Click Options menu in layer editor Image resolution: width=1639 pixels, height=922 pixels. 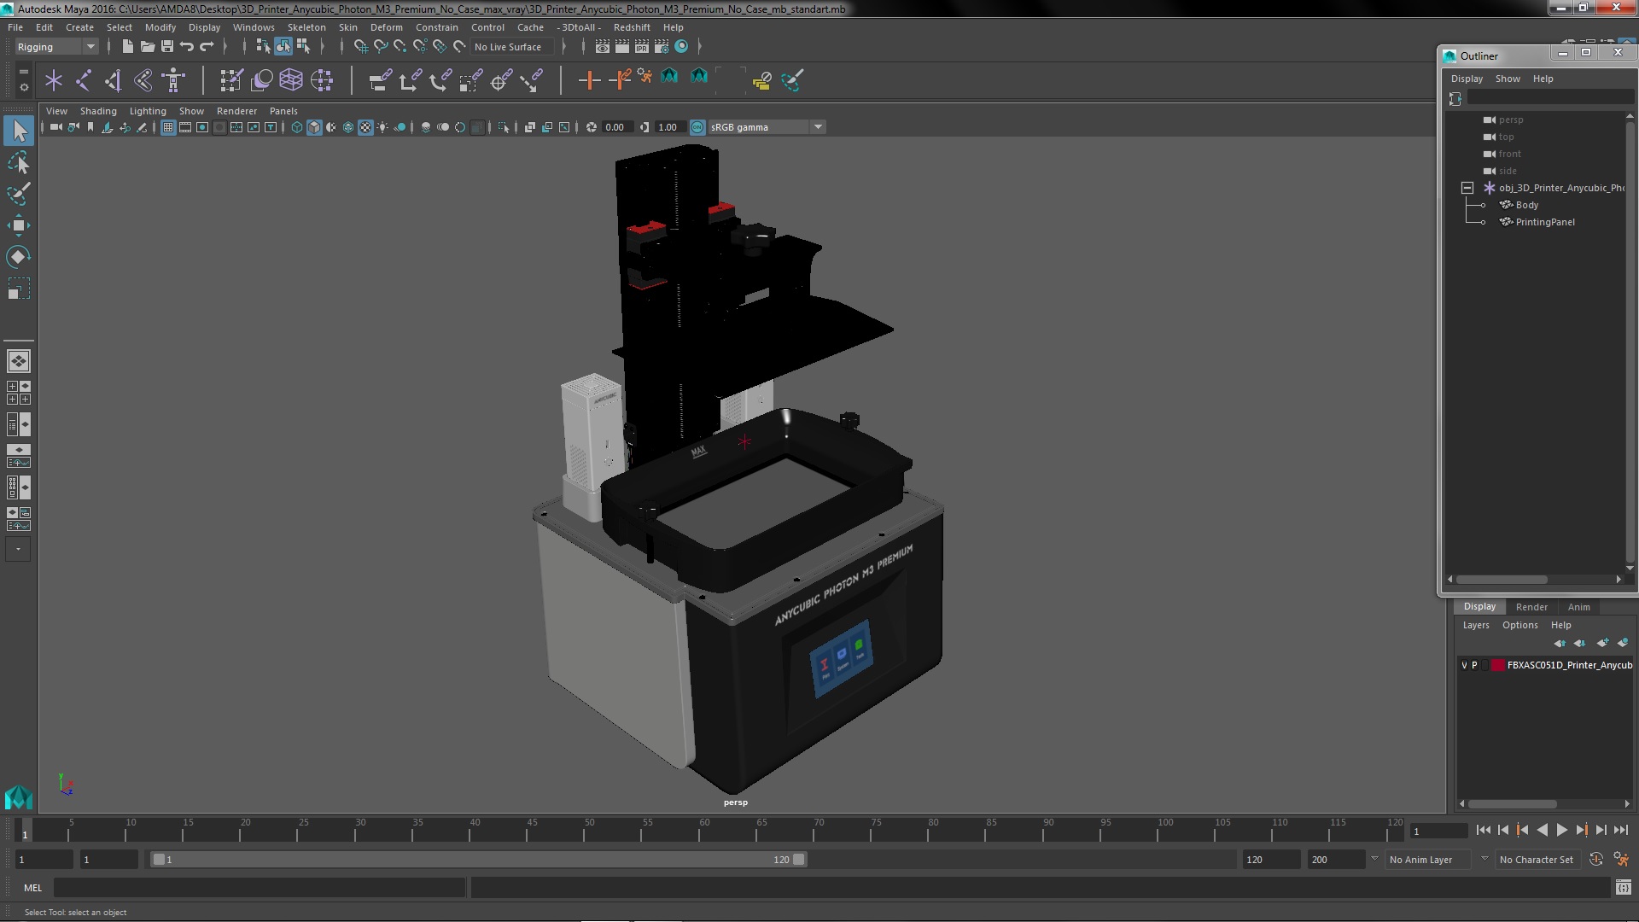1519,625
